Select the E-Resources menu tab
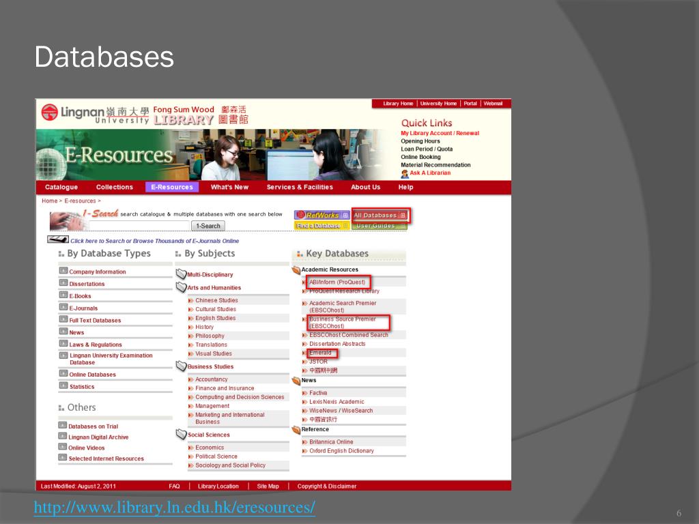 pos(172,187)
